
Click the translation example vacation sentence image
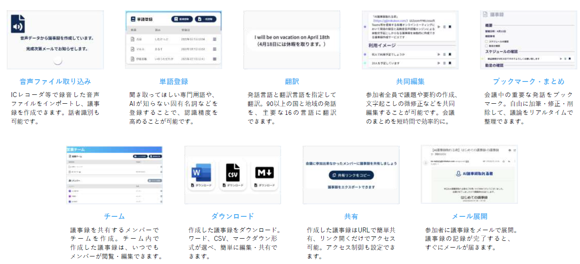(x=292, y=41)
